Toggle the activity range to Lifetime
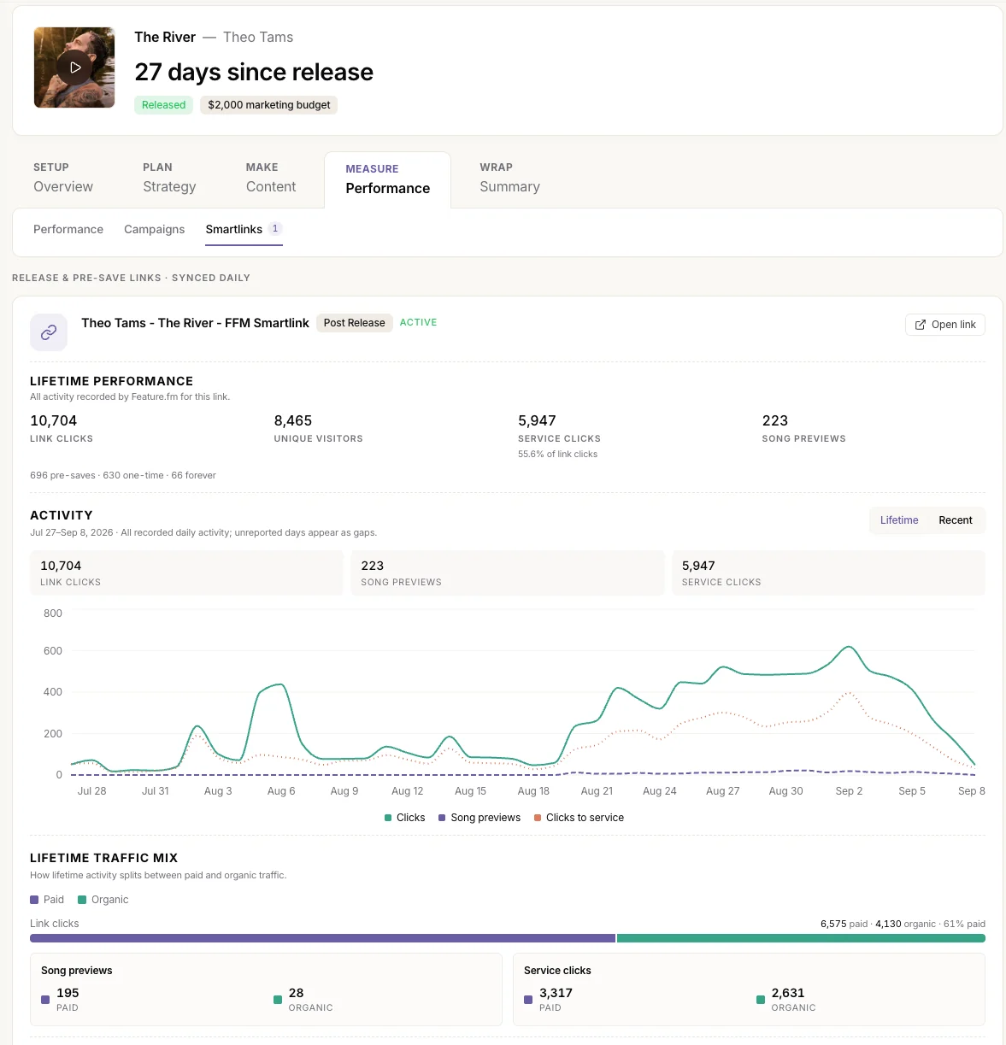 click(899, 520)
